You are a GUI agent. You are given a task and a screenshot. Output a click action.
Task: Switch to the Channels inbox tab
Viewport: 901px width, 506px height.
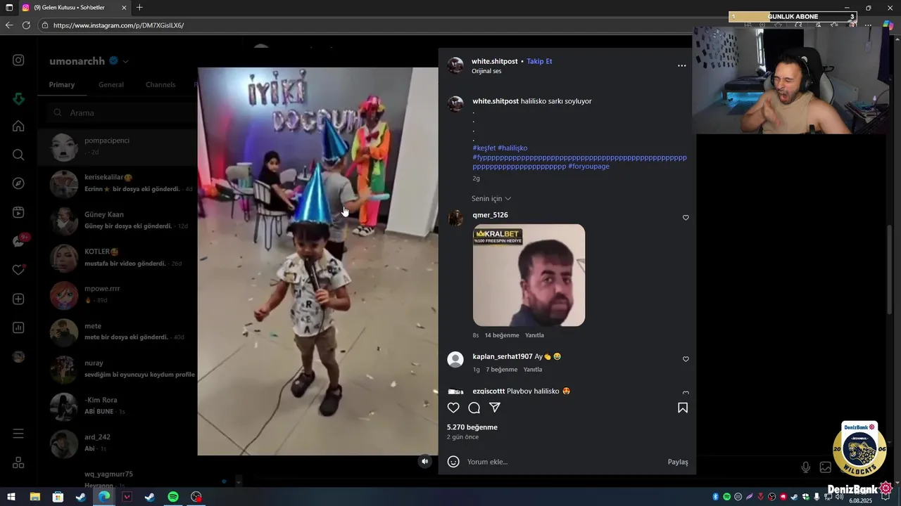click(160, 85)
